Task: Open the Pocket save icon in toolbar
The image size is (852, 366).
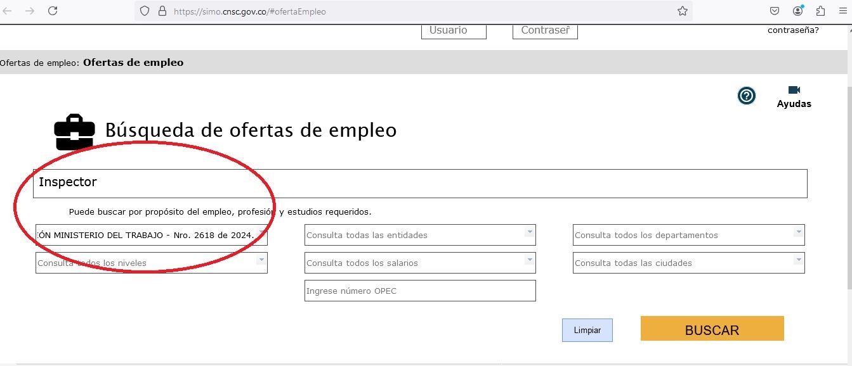Action: point(775,11)
